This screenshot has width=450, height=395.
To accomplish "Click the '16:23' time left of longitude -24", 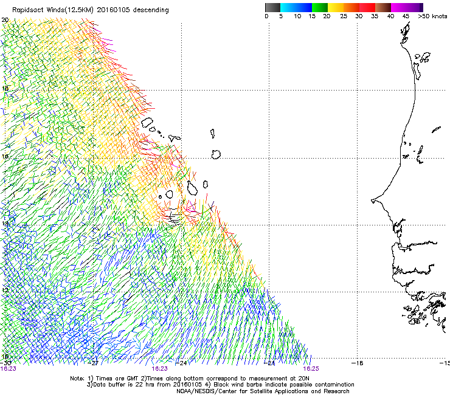I will [159, 369].
